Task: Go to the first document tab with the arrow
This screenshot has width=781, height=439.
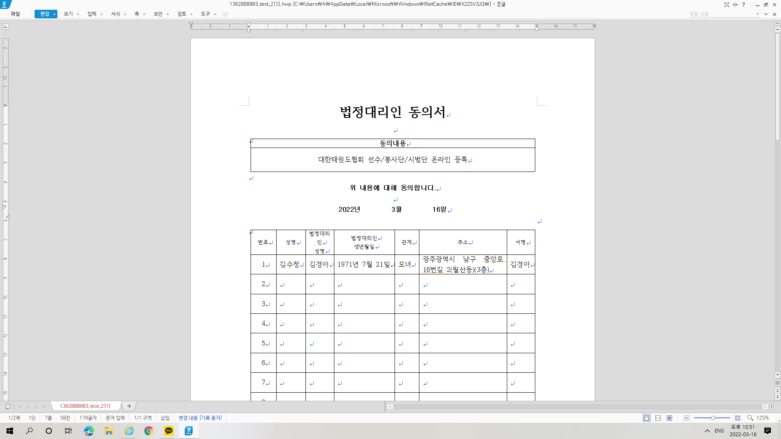Action: point(19,406)
